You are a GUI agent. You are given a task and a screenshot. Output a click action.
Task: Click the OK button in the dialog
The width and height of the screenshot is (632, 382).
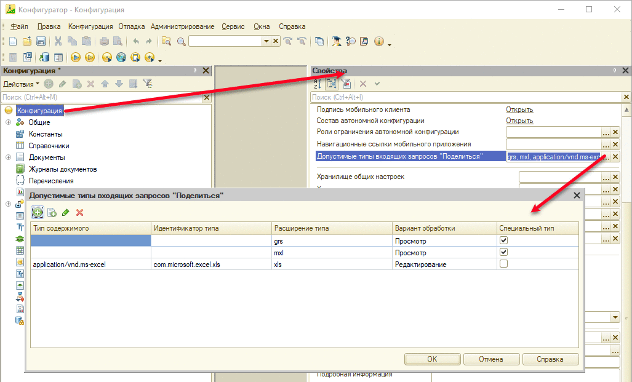pyautogui.click(x=432, y=359)
